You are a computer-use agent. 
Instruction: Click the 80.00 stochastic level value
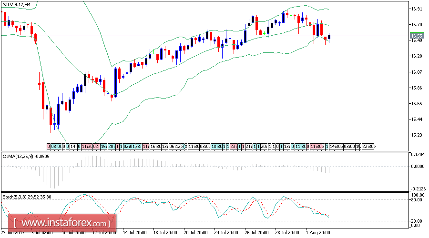[x=417, y=200]
